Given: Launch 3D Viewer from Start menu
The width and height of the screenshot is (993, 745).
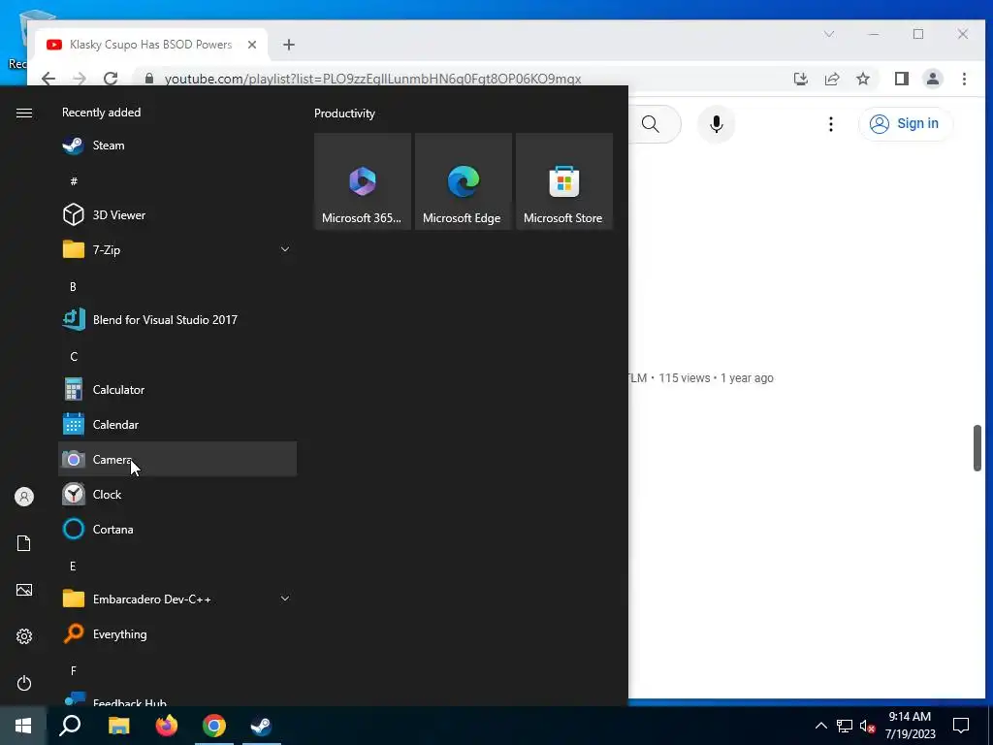Looking at the screenshot, I should click(177, 214).
